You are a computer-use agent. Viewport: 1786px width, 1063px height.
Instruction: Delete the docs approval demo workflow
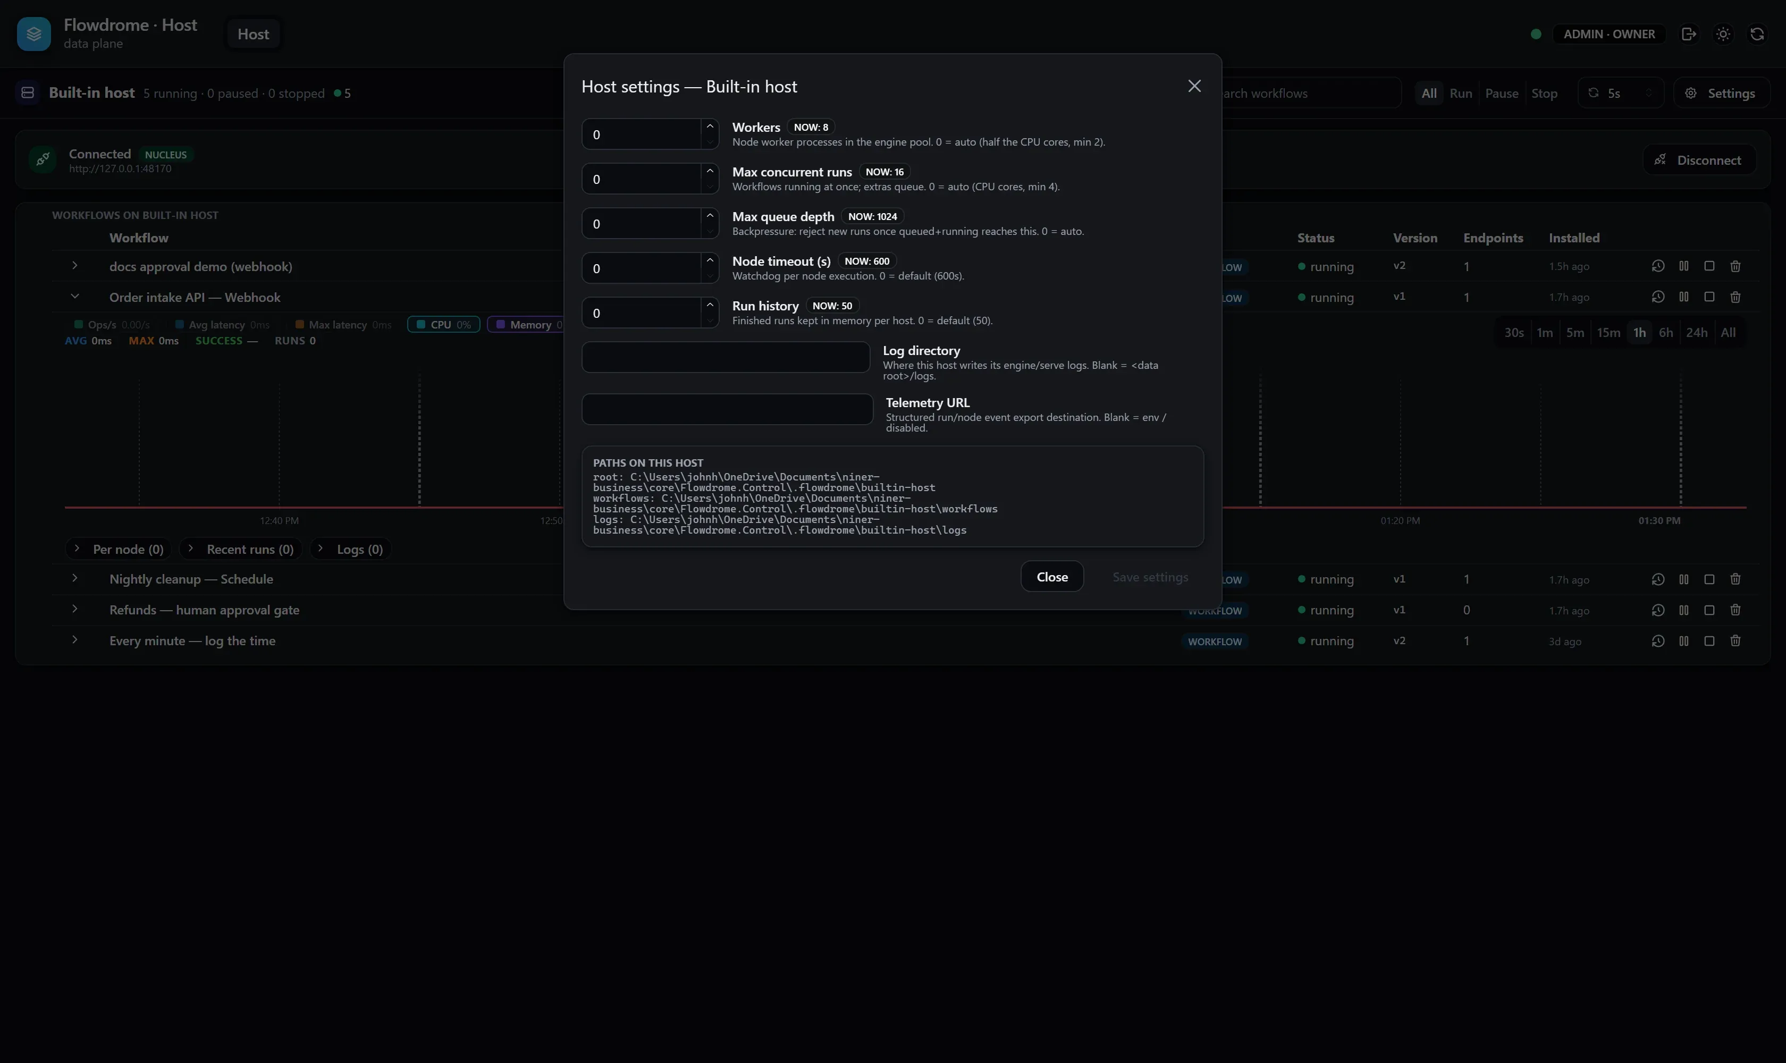[x=1735, y=266]
